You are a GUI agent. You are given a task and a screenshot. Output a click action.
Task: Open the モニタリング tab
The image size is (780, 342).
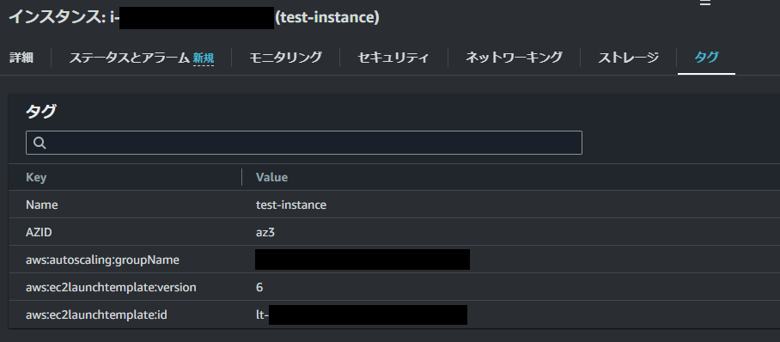285,58
